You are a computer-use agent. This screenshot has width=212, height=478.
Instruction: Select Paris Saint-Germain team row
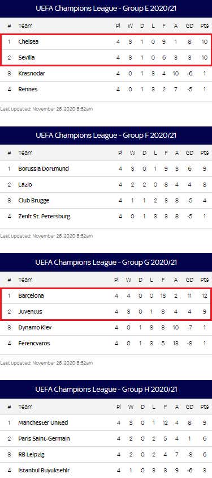[x=106, y=439]
